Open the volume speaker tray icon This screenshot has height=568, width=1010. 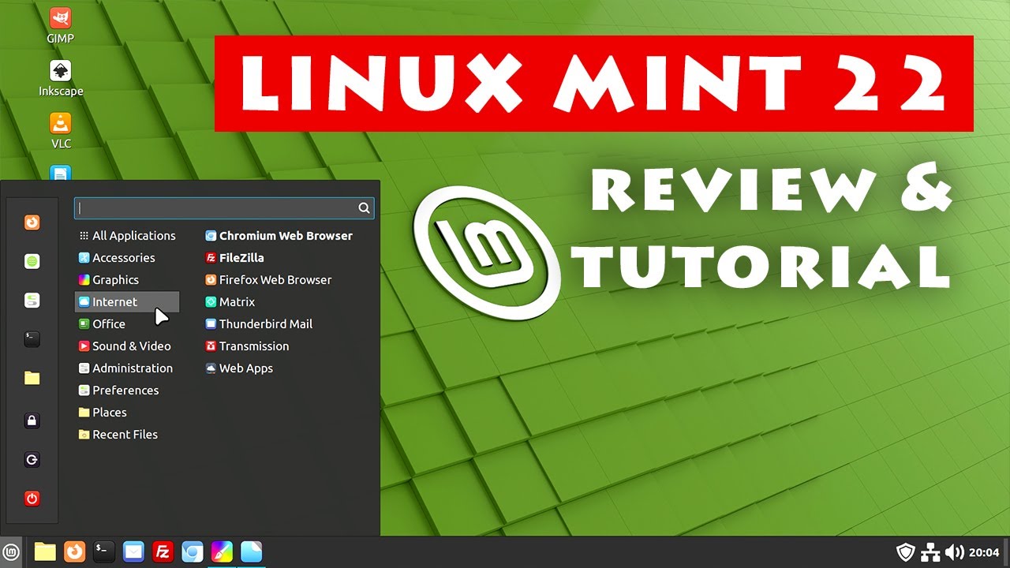(954, 552)
